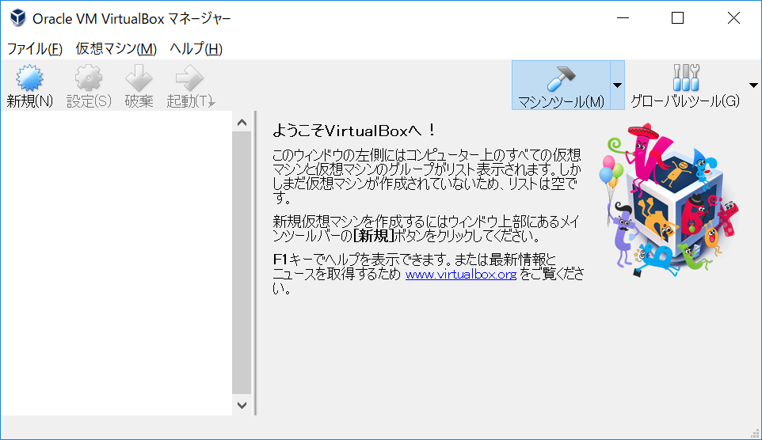Minimize the VirtualBox Manager window
This screenshot has width=762, height=440.
coord(623,18)
